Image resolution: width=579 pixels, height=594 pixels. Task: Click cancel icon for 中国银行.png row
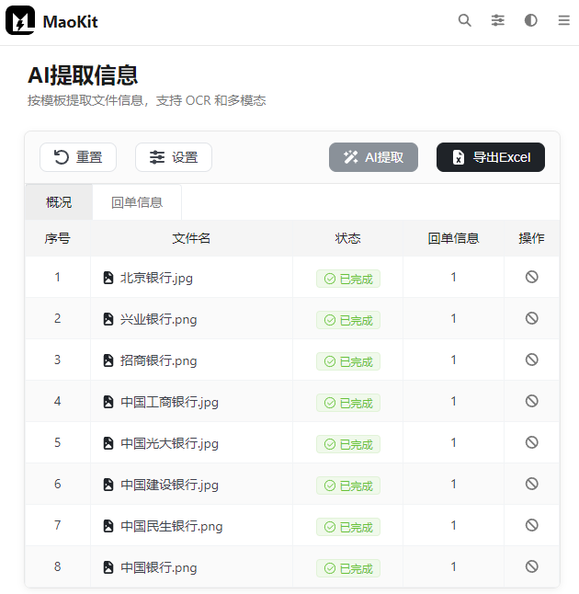(531, 566)
